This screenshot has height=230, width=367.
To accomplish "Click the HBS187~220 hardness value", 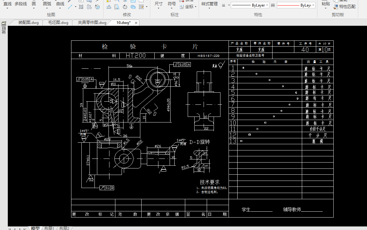I will tap(208, 56).
